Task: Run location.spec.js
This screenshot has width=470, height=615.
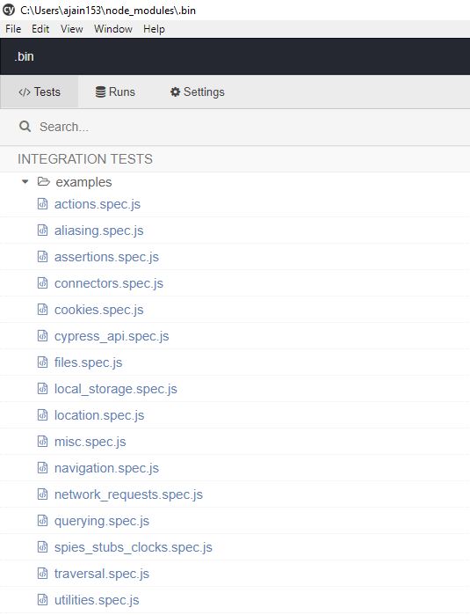Action: pyautogui.click(x=99, y=415)
